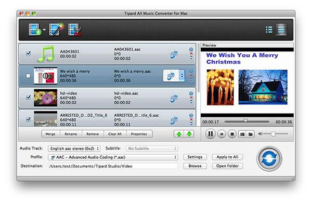Switch to the bulleted list view mode
This screenshot has height=204, width=312.
(269, 30)
